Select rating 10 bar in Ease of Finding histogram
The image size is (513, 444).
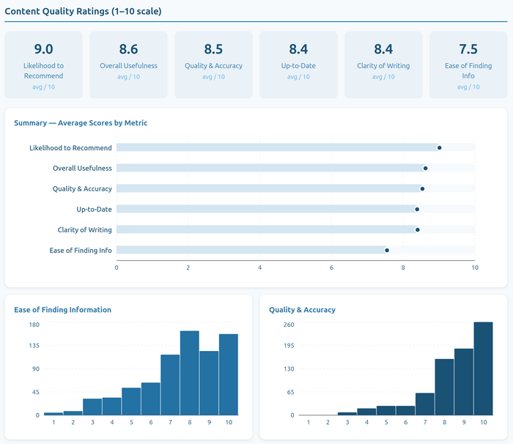point(229,375)
